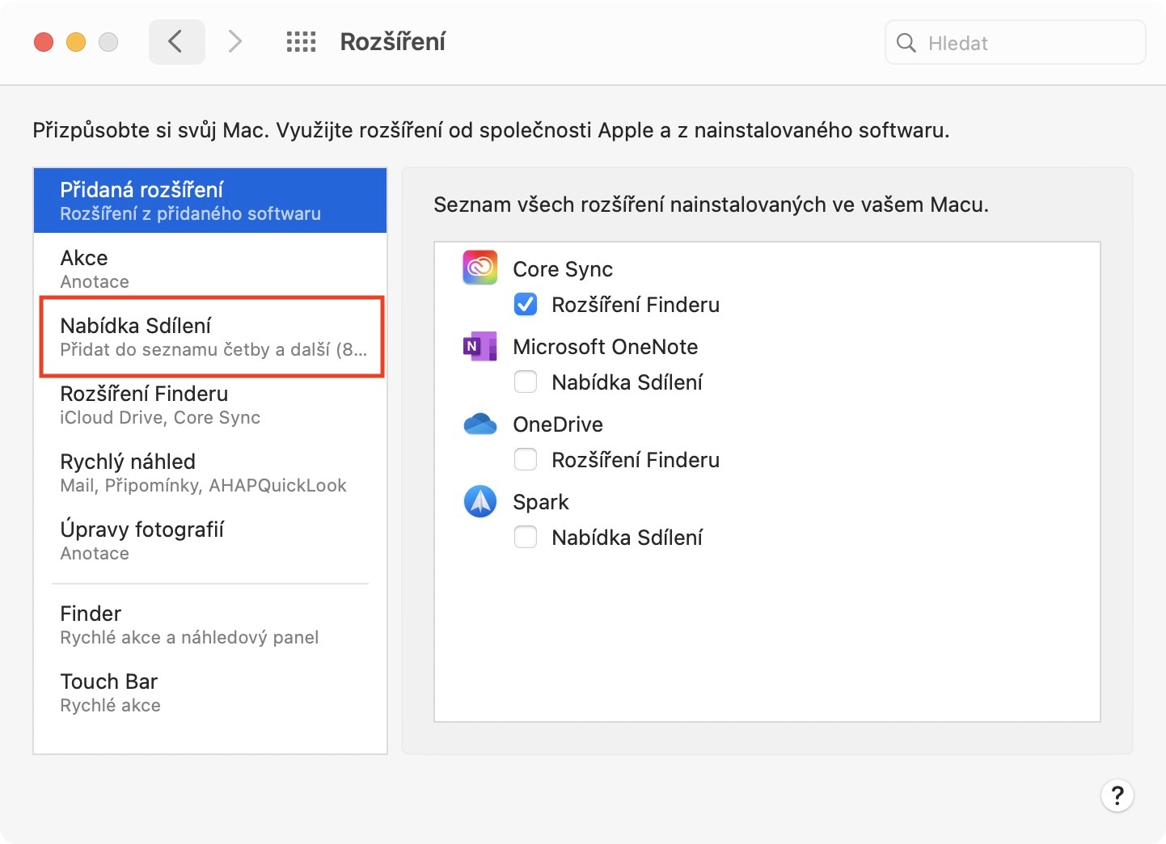
Task: Open Touch Bar extensions category
Action: [x=210, y=692]
